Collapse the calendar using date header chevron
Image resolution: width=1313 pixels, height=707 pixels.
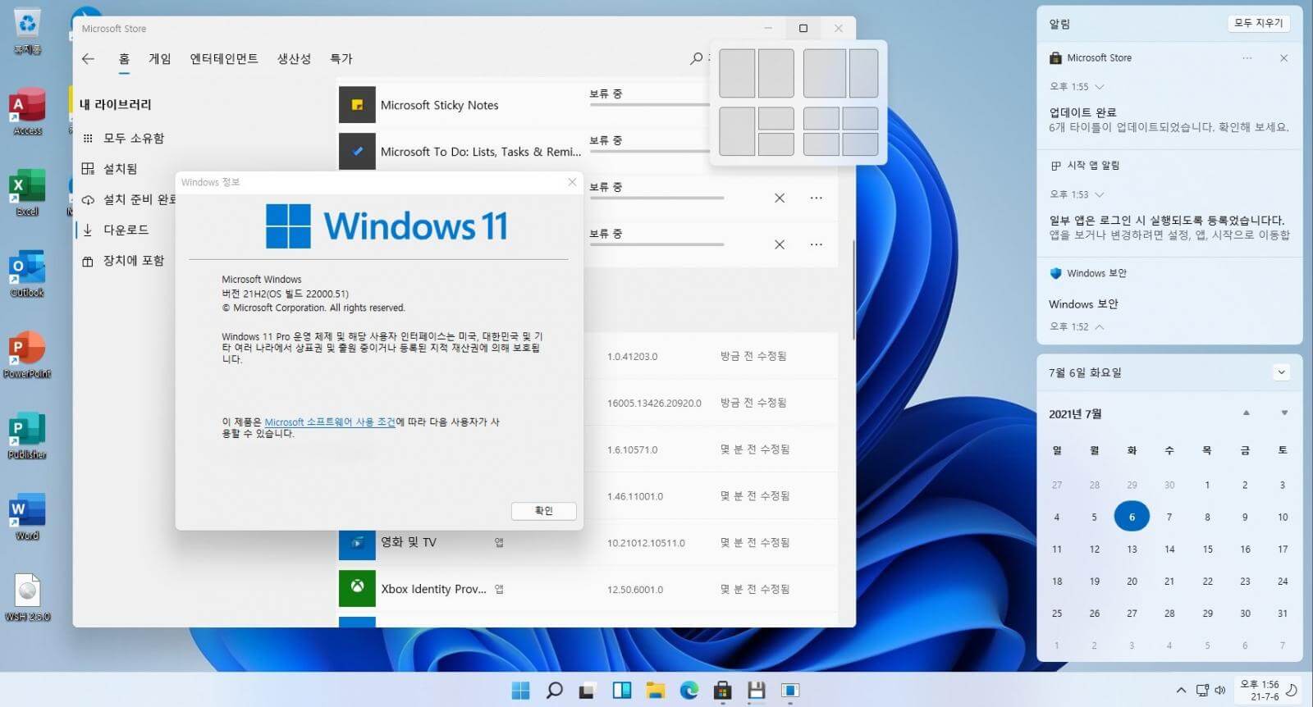click(x=1281, y=372)
